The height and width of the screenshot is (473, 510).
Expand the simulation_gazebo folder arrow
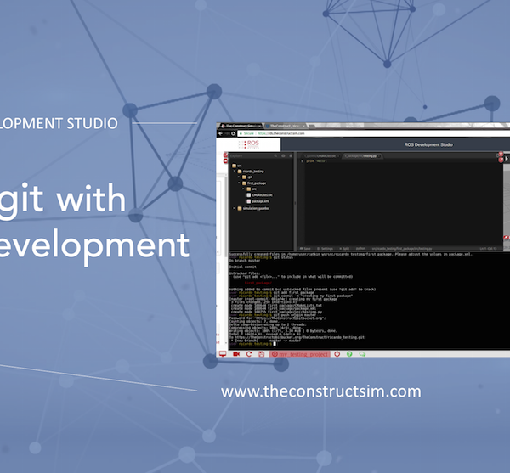pos(235,208)
